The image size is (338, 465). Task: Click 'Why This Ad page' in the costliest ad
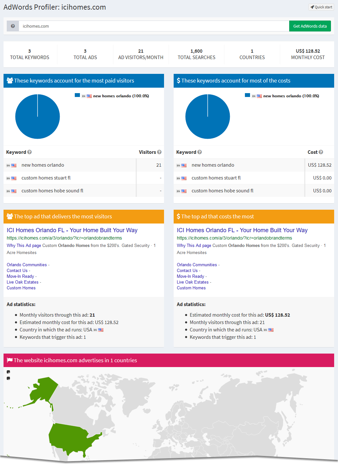[194, 246]
